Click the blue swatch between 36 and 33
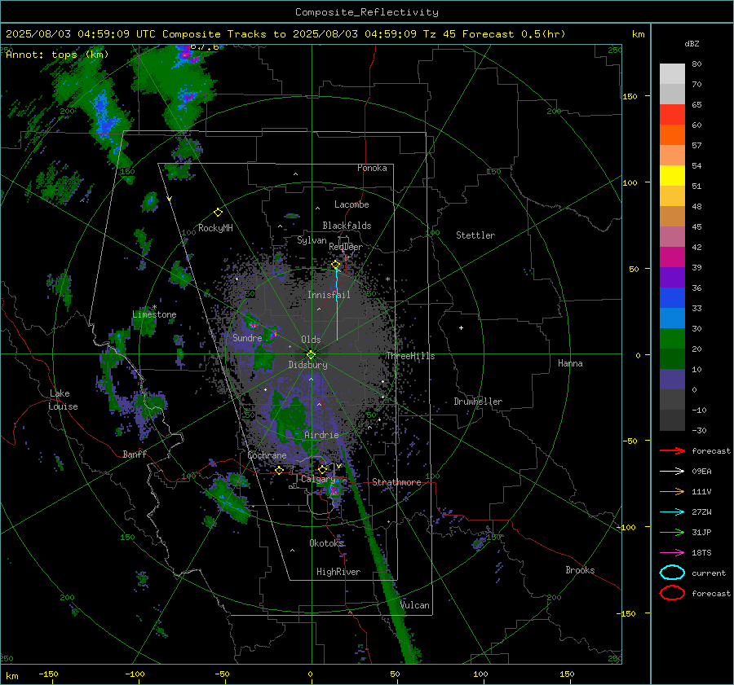The image size is (734, 685). click(x=672, y=298)
